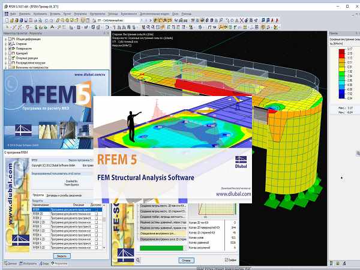The width and height of the screenshot is (360, 270).
Task: Enable the Критерий checkbox
Action: point(10,53)
